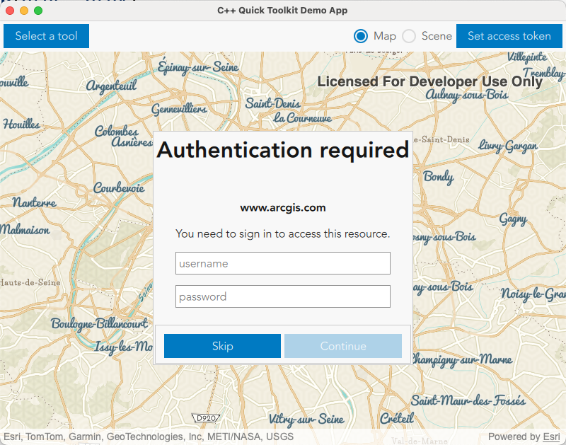Switch to Scene view mode
Image resolution: width=566 pixels, height=445 pixels.
(x=408, y=36)
